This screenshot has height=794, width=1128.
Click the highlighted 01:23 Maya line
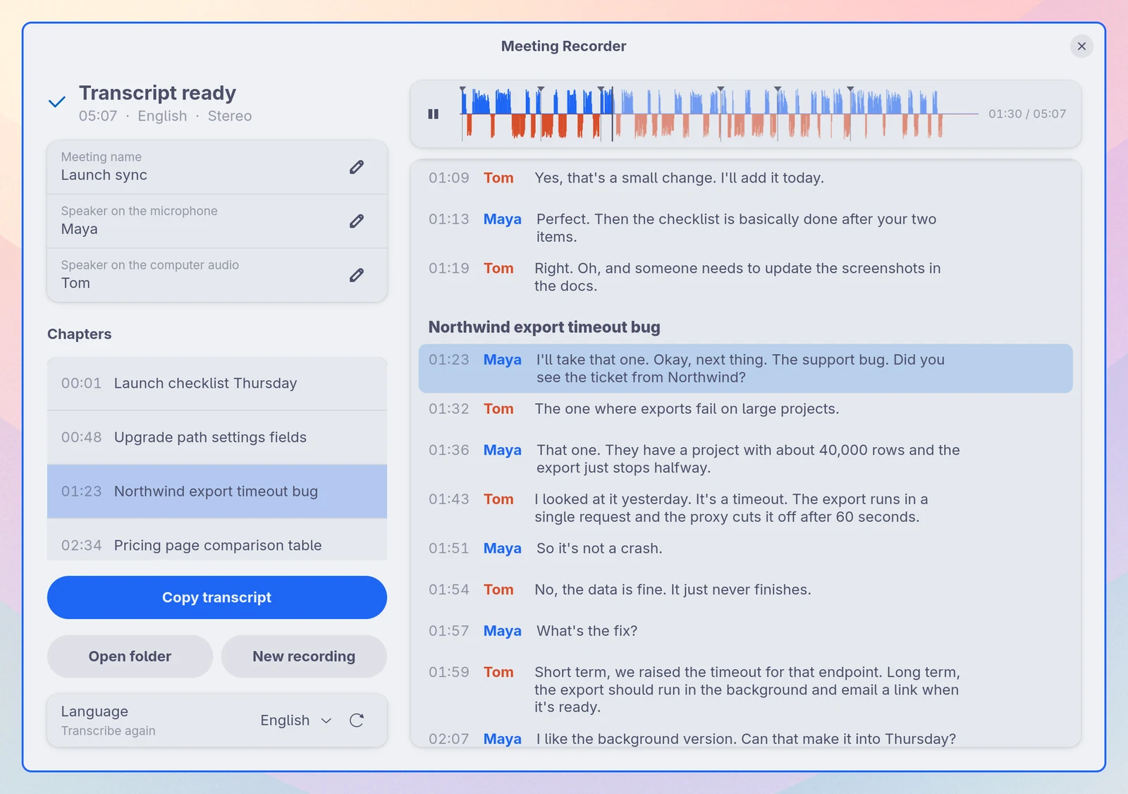745,368
